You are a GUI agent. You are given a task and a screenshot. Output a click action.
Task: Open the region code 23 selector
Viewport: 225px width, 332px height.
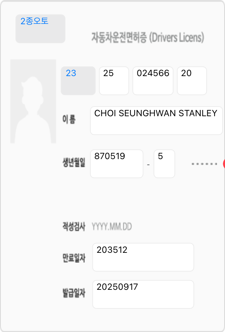click(78, 81)
